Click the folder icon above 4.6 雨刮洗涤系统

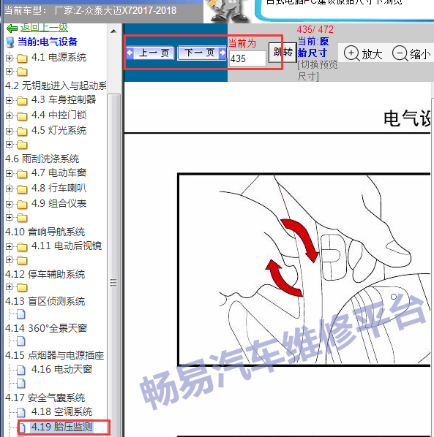pyautogui.click(x=22, y=145)
